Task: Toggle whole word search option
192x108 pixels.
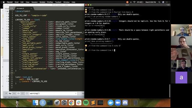Action: click(x=14, y=93)
